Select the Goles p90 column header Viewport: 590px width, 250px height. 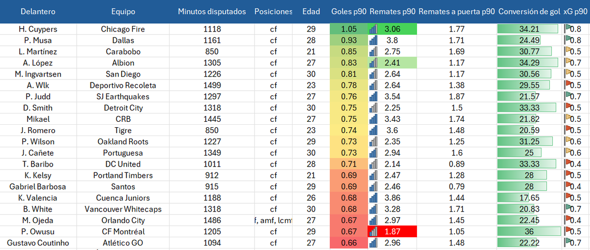pyautogui.click(x=349, y=11)
